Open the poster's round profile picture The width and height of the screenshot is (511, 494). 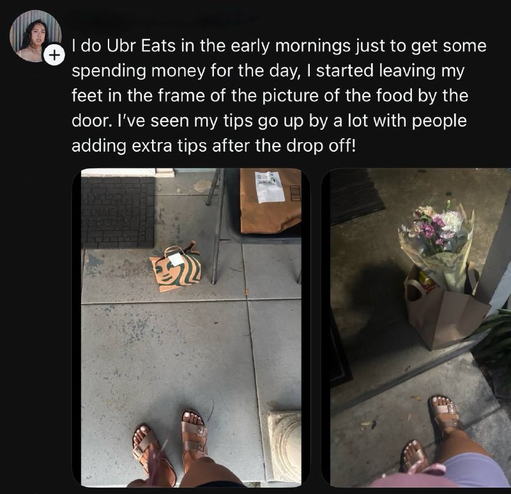35,36
